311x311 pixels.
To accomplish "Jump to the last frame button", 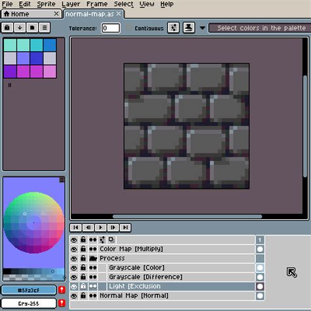I will coord(125,228).
